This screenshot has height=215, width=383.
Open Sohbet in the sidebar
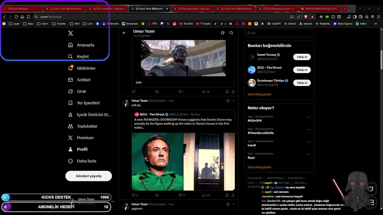(x=79, y=80)
